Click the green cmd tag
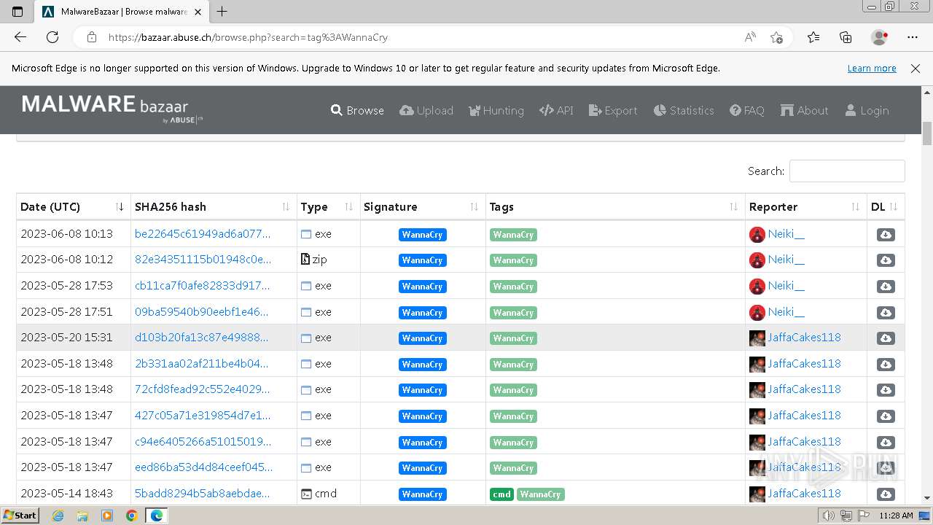 tap(501, 494)
